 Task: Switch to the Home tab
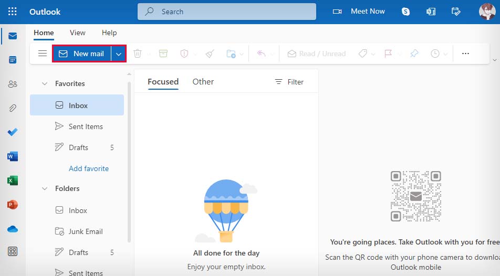point(44,33)
